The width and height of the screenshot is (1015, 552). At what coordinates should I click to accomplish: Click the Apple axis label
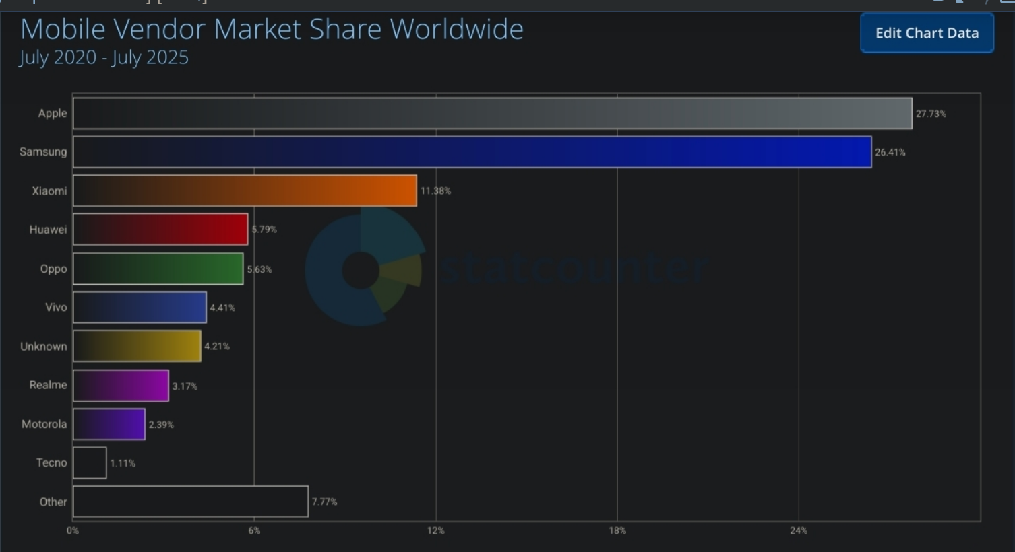point(53,113)
